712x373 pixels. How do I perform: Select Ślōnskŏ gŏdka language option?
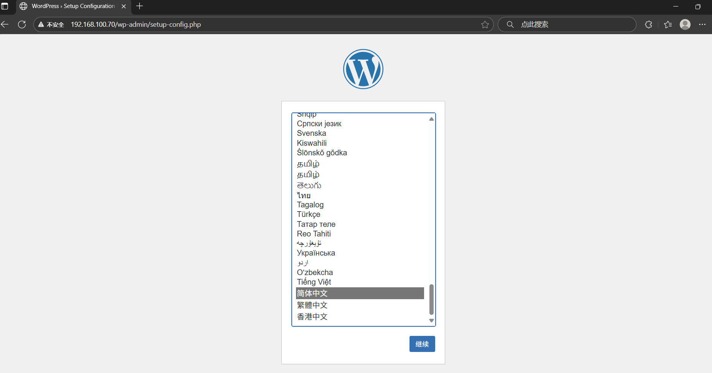[x=360, y=153]
